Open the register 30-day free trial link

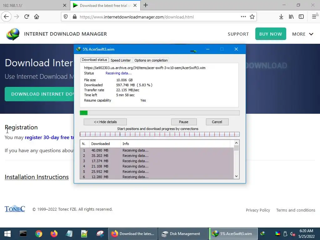tap(49, 137)
